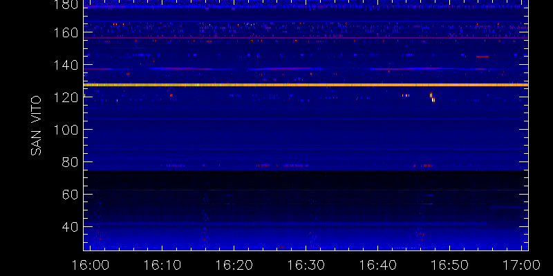Click the bright burst feature near 16:48

click(432, 97)
